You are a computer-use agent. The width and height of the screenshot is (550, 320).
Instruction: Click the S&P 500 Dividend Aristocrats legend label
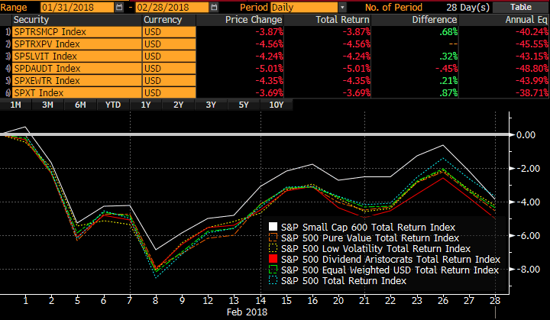(390, 260)
